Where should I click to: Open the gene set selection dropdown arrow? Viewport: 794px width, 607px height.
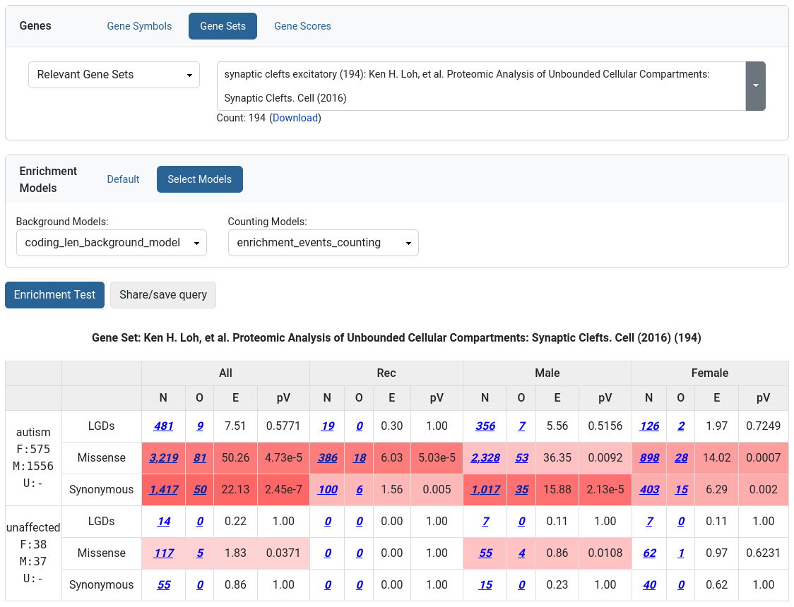pyautogui.click(x=755, y=85)
